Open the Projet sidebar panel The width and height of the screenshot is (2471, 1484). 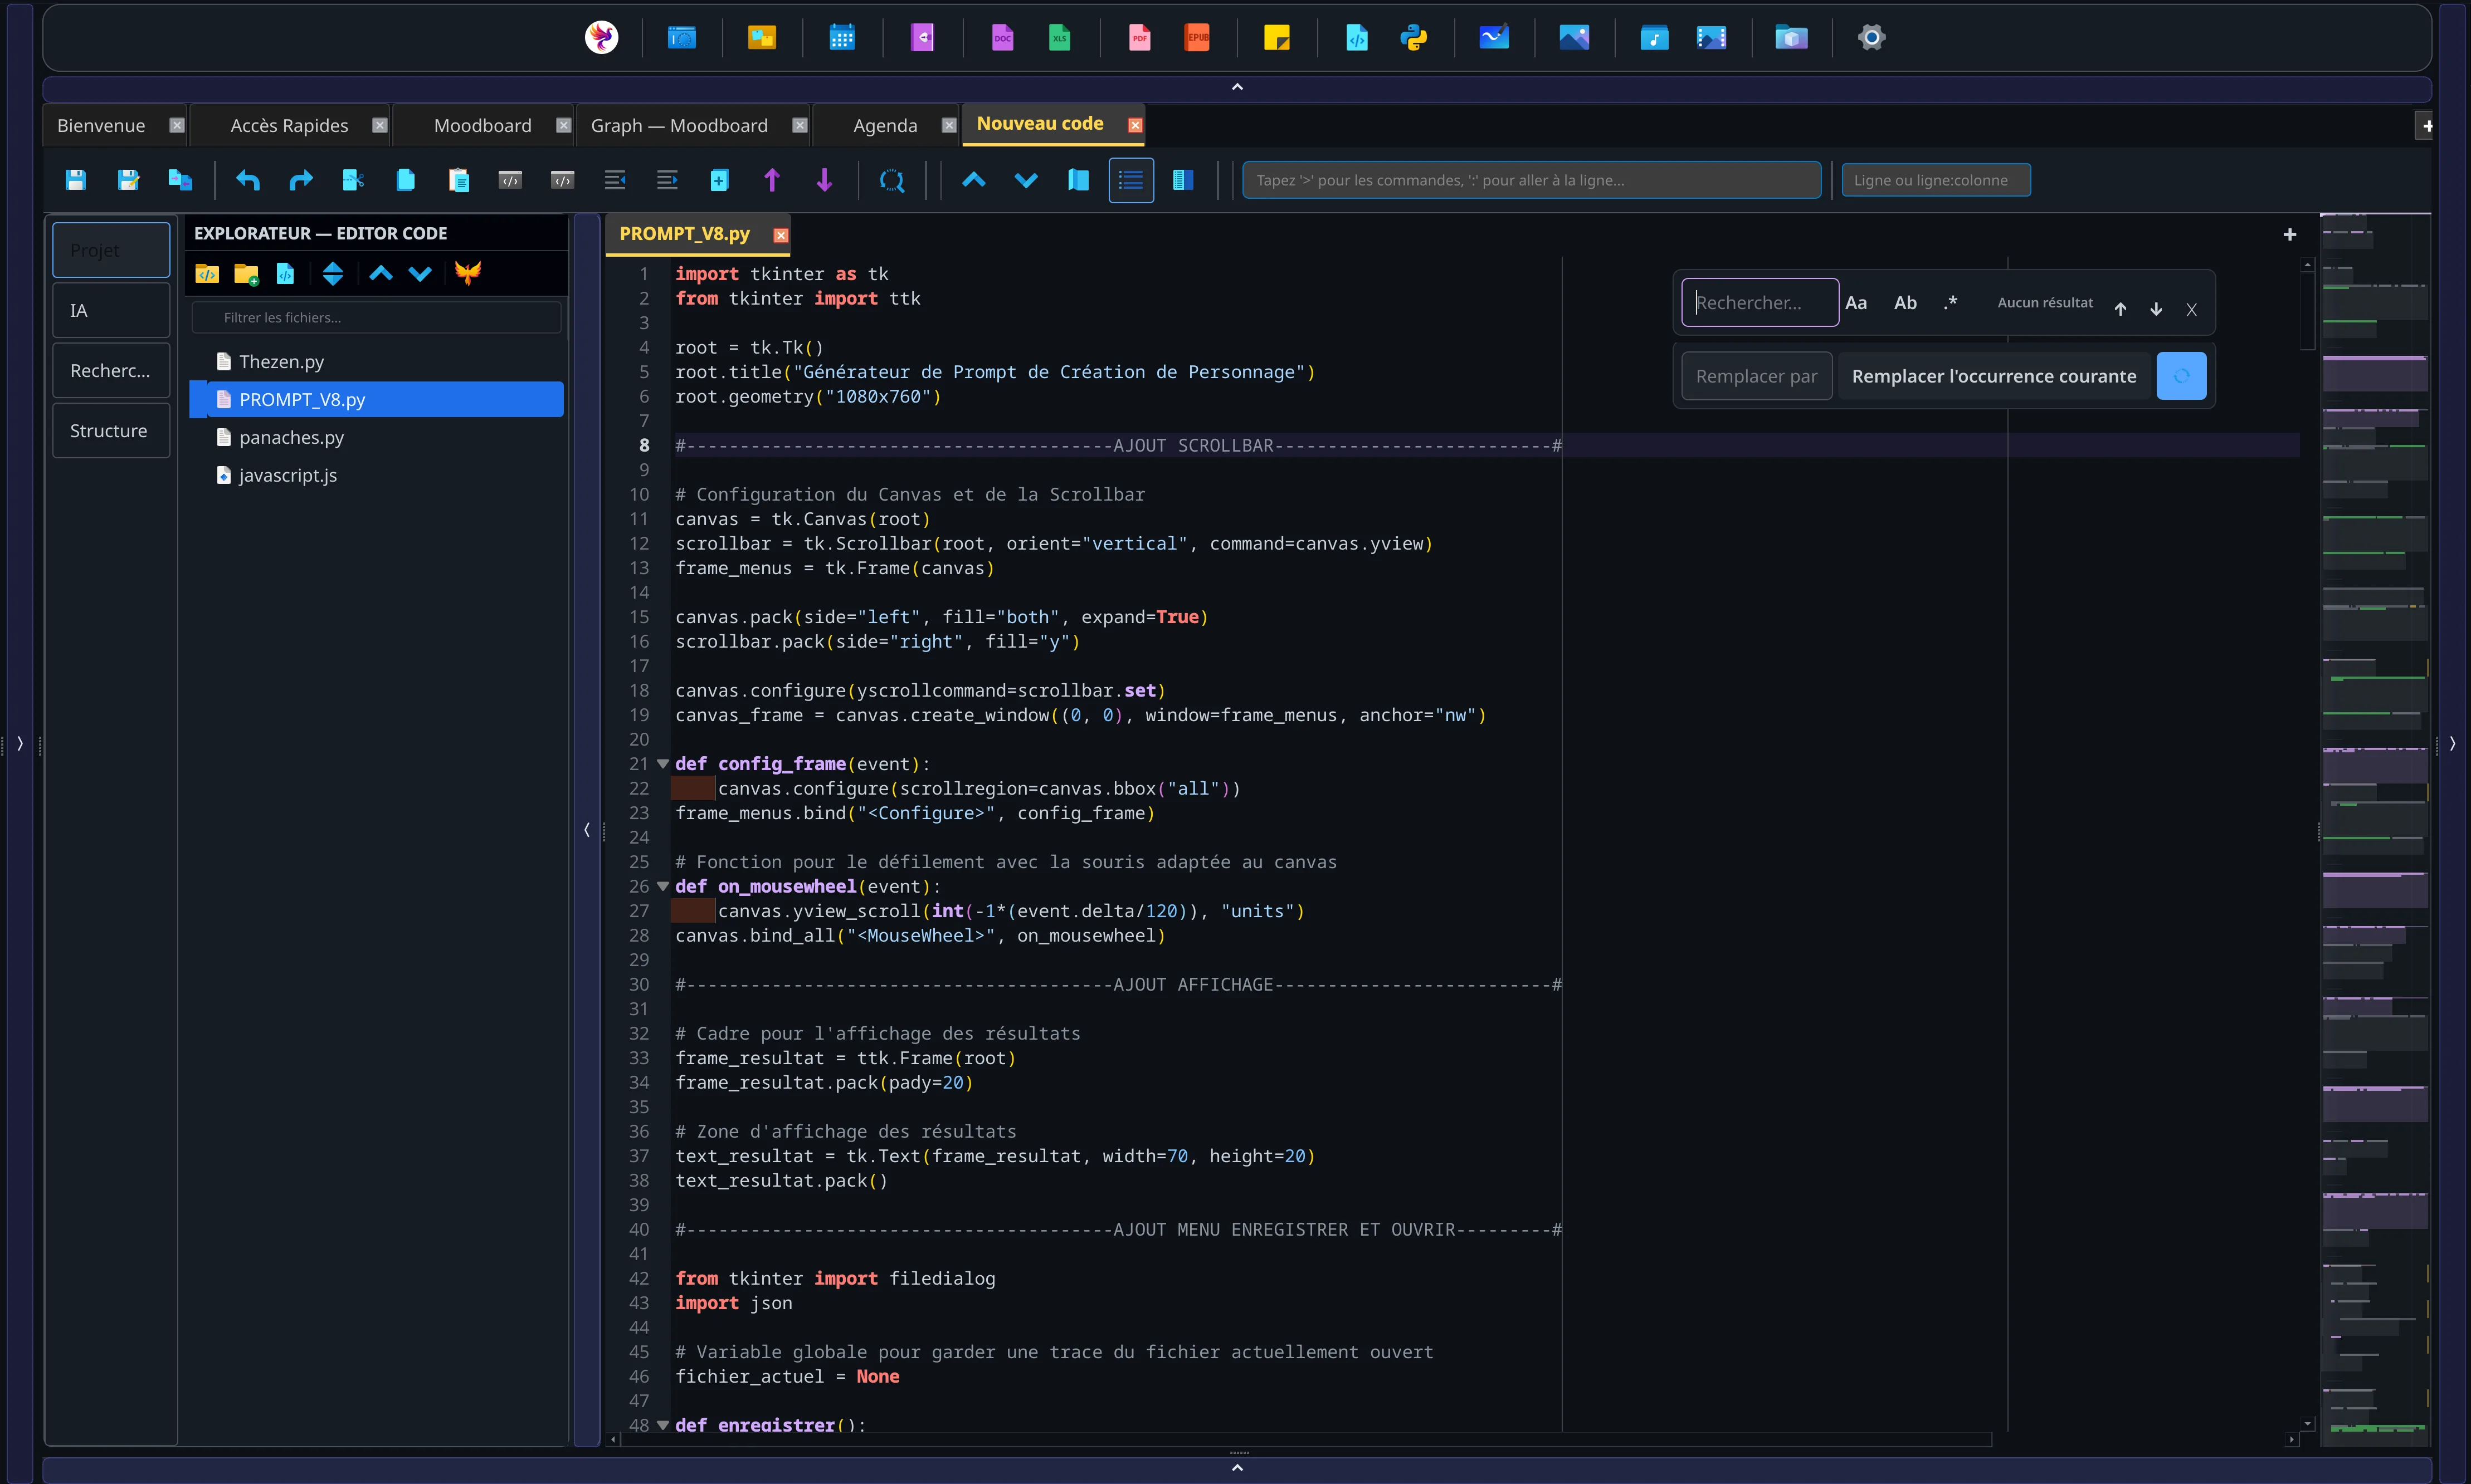[111, 250]
